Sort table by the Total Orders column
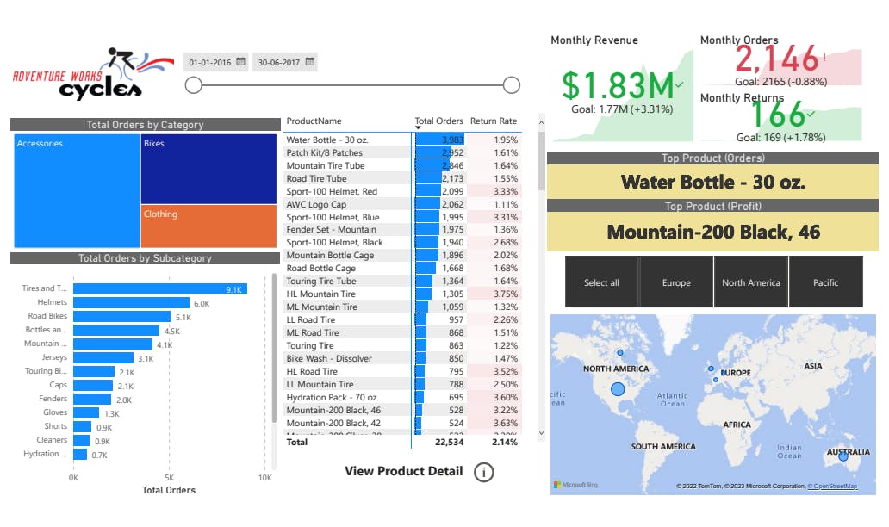 click(x=438, y=121)
